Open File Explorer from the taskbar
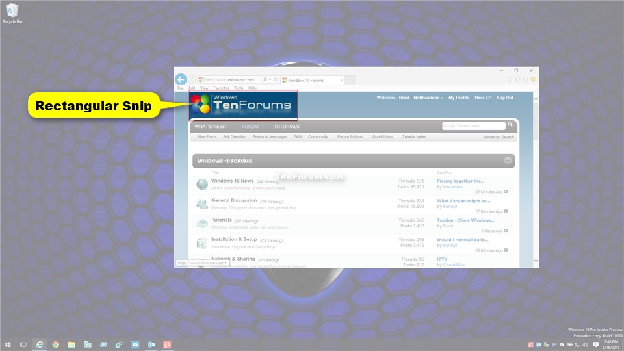624x351 pixels. click(x=71, y=344)
